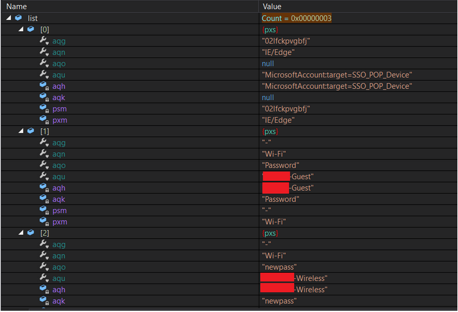
Task: Select the "Count = 0x00000003" value cell
Action: tap(296, 18)
